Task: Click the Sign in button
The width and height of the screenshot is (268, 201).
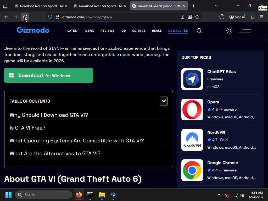Action: point(237,17)
